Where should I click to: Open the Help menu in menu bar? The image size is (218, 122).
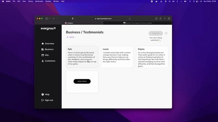(63, 1)
